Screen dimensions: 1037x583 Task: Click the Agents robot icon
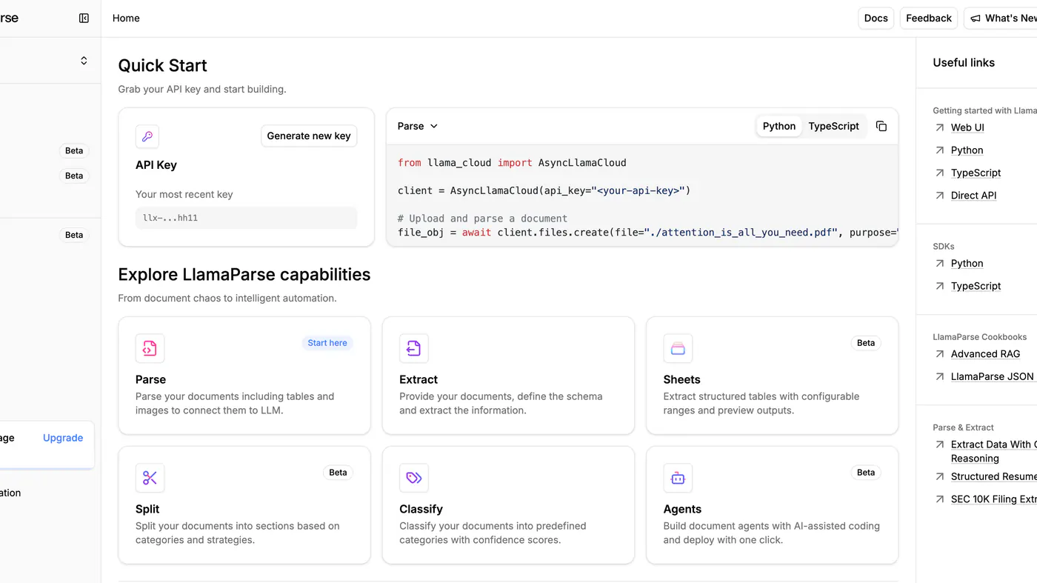pyautogui.click(x=678, y=478)
